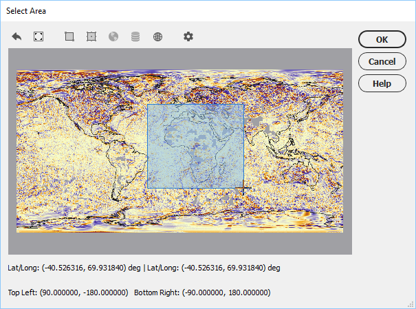
Task: Click the Select Area title text
Action: (x=26, y=11)
